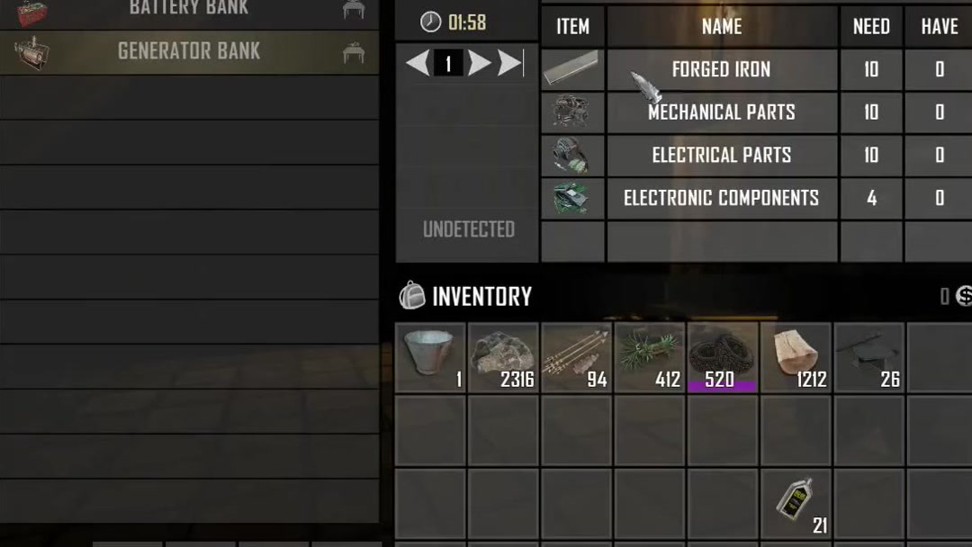
Task: Select the highlighted 520 item stack
Action: pyautogui.click(x=722, y=357)
